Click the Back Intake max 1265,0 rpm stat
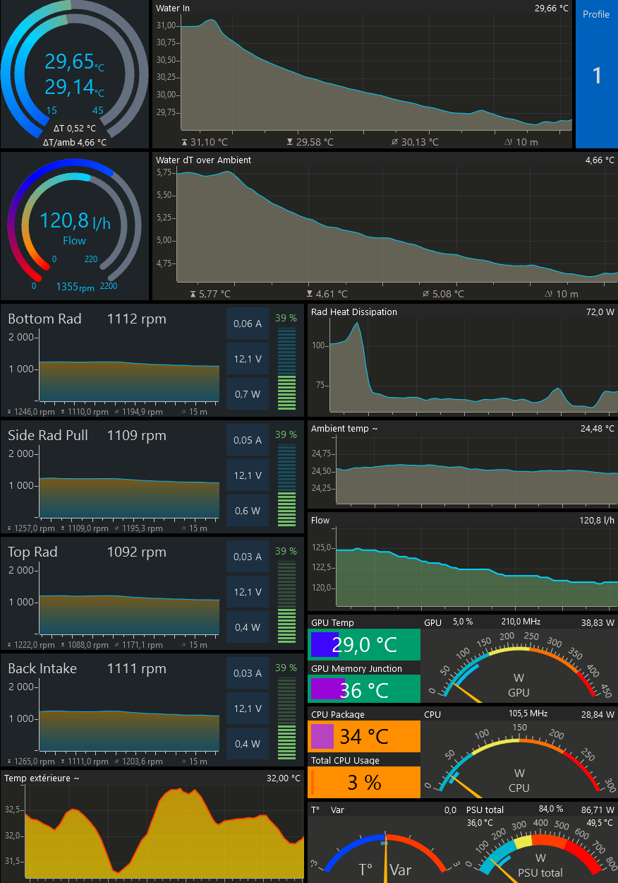618x883 pixels. [31, 761]
